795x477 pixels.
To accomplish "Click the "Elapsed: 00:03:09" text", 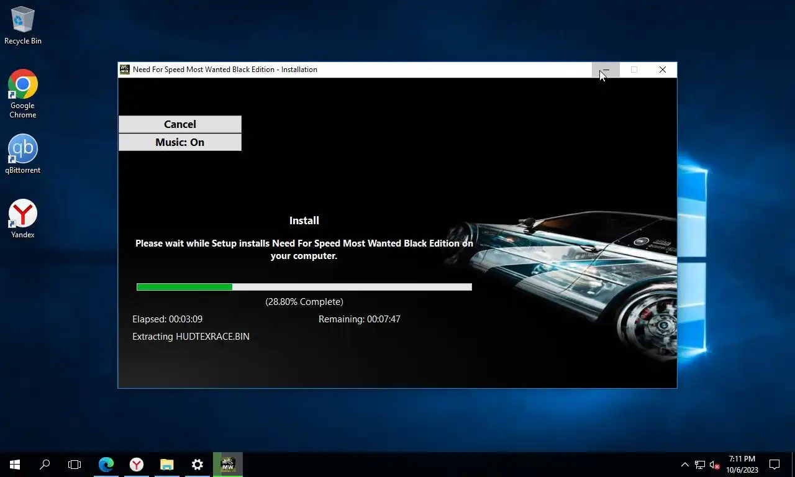I will [167, 319].
